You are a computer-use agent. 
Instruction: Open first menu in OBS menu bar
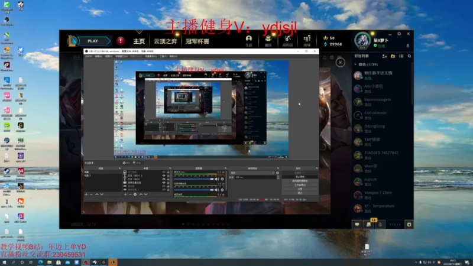tap(88, 56)
